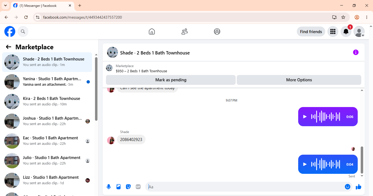The image size is (373, 196).
Task: Open Lizz Studio 1 Bath Apartment conversation
Action: coord(47,180)
